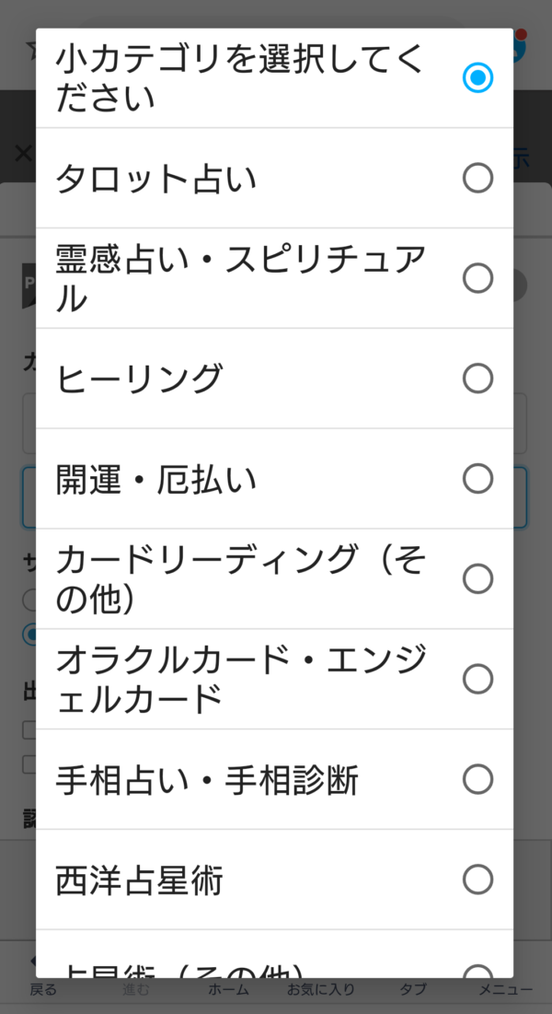Open メニュー in the bottom bar
552x1014 pixels.
[505, 990]
